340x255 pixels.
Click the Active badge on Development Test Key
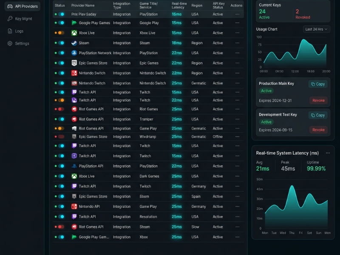pyautogui.click(x=266, y=122)
